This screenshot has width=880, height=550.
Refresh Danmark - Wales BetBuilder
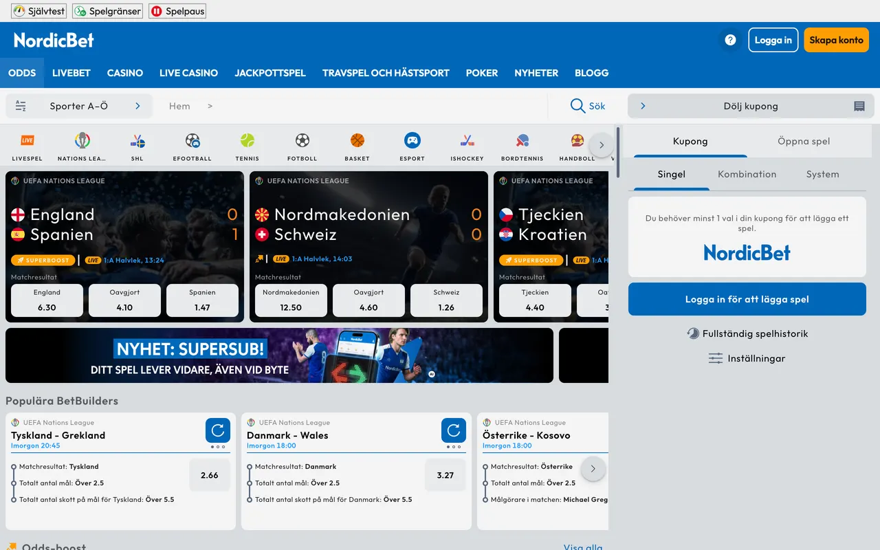(454, 430)
